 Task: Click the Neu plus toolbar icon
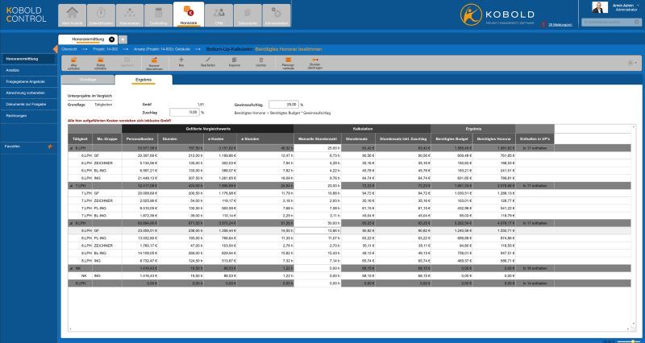point(181,61)
